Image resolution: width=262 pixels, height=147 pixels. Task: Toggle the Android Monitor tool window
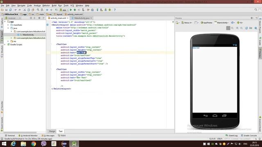click(28, 136)
